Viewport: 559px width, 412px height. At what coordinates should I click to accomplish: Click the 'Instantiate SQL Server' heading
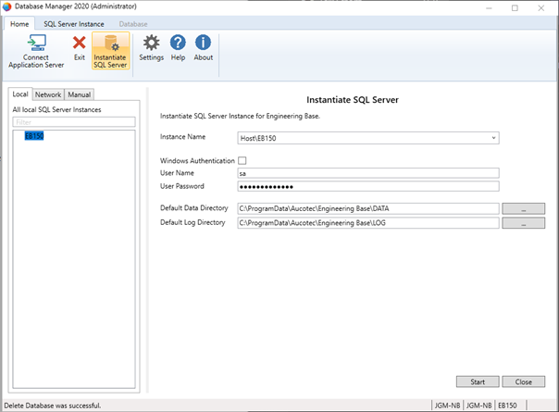[353, 100]
